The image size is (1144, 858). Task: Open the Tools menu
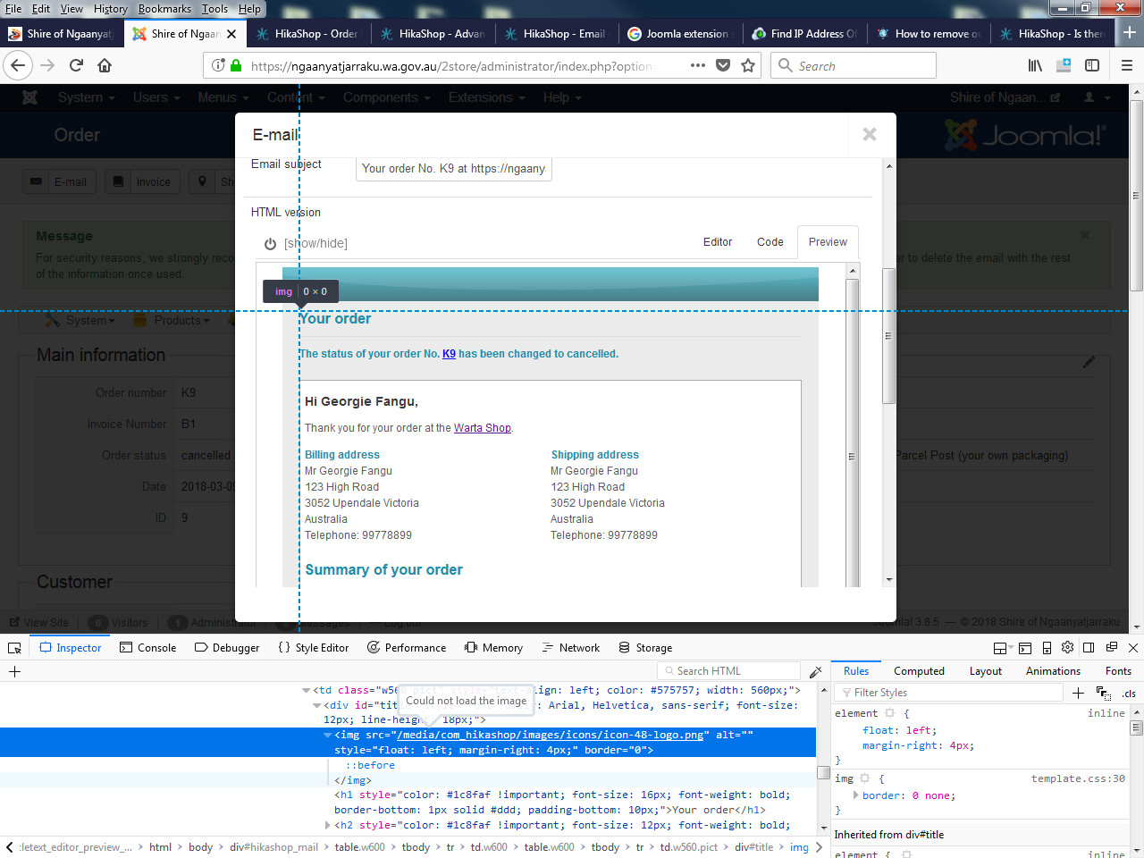pyautogui.click(x=215, y=8)
